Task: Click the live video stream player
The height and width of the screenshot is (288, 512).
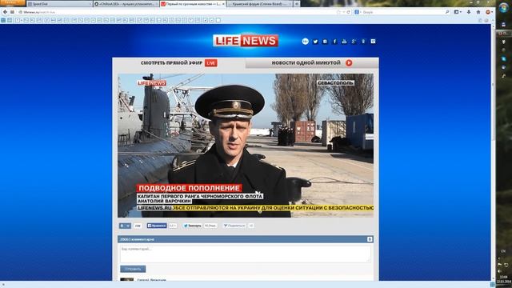Action: tap(246, 146)
